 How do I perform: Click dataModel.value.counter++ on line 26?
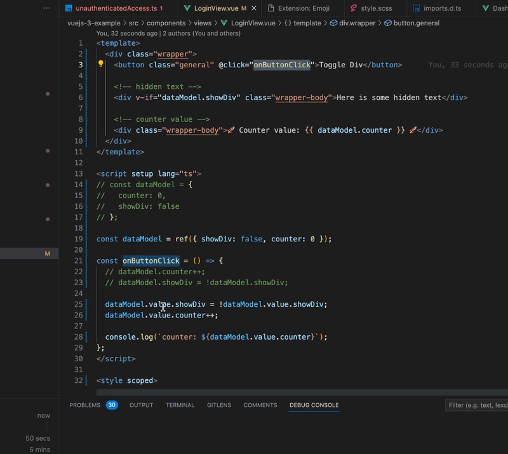tap(162, 316)
